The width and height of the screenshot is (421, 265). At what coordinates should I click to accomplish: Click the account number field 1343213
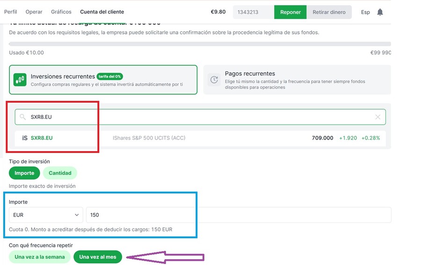tap(254, 12)
